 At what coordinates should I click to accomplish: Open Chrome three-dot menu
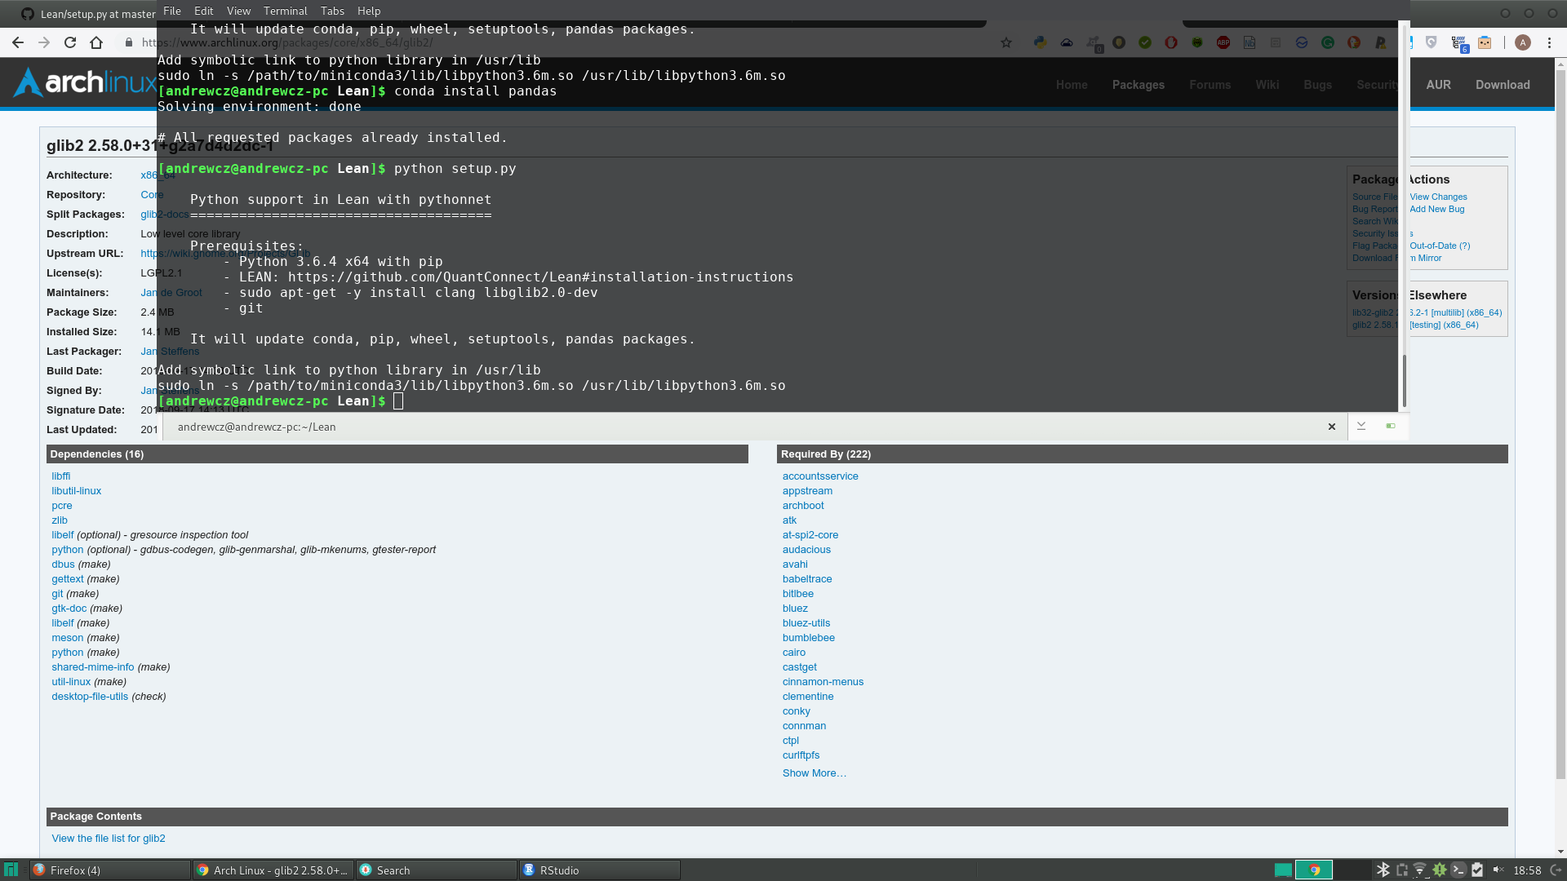(x=1549, y=42)
